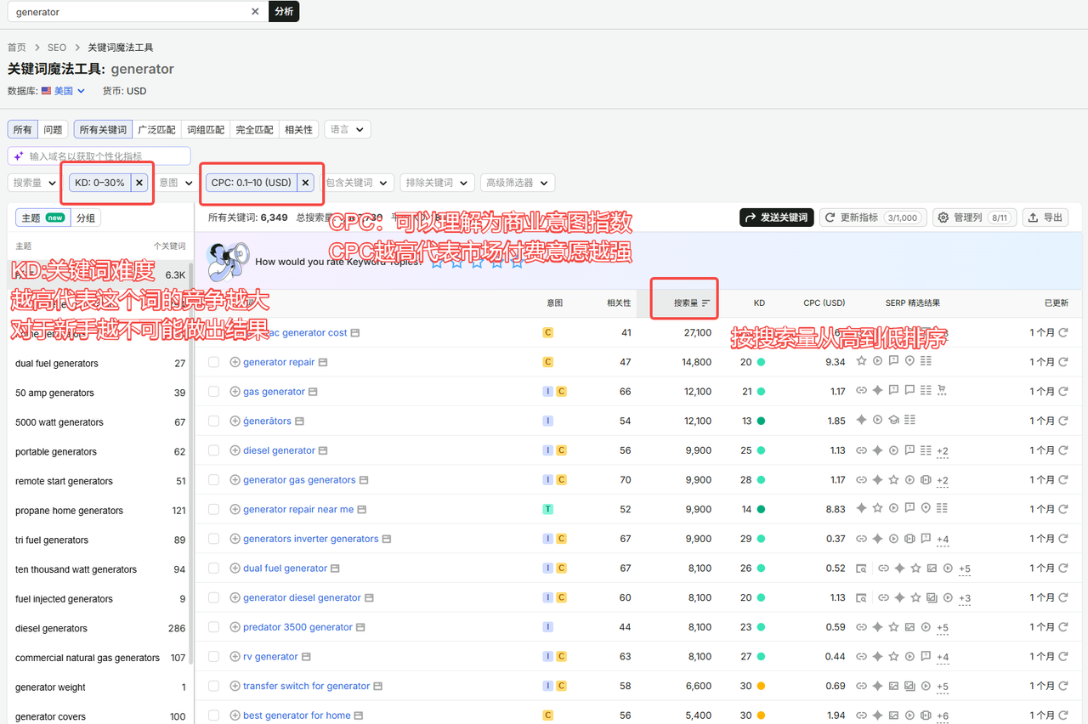Screen dimensions: 1088x724
Task: Switch sidebar to the 分组 tab
Action: click(x=86, y=218)
